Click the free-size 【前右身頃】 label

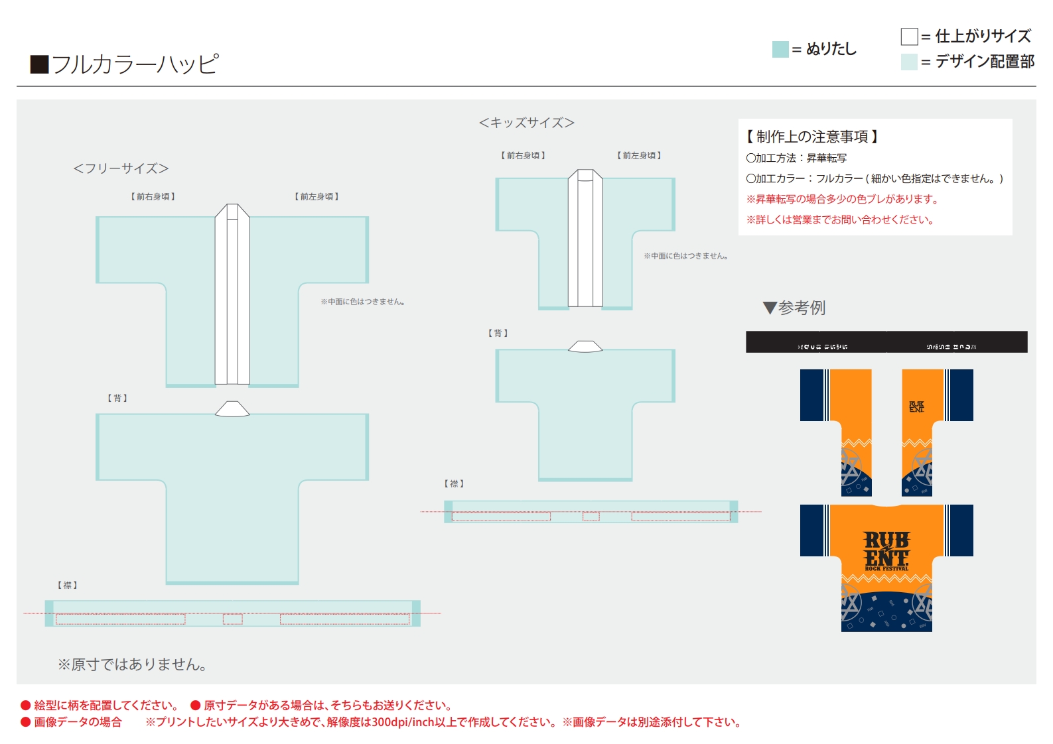coord(153,196)
